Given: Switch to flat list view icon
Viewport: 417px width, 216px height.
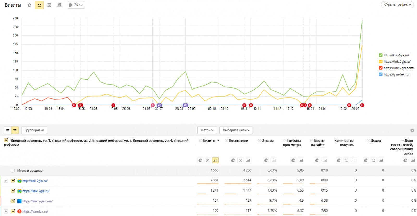Looking at the screenshot, I should [x=8, y=130].
